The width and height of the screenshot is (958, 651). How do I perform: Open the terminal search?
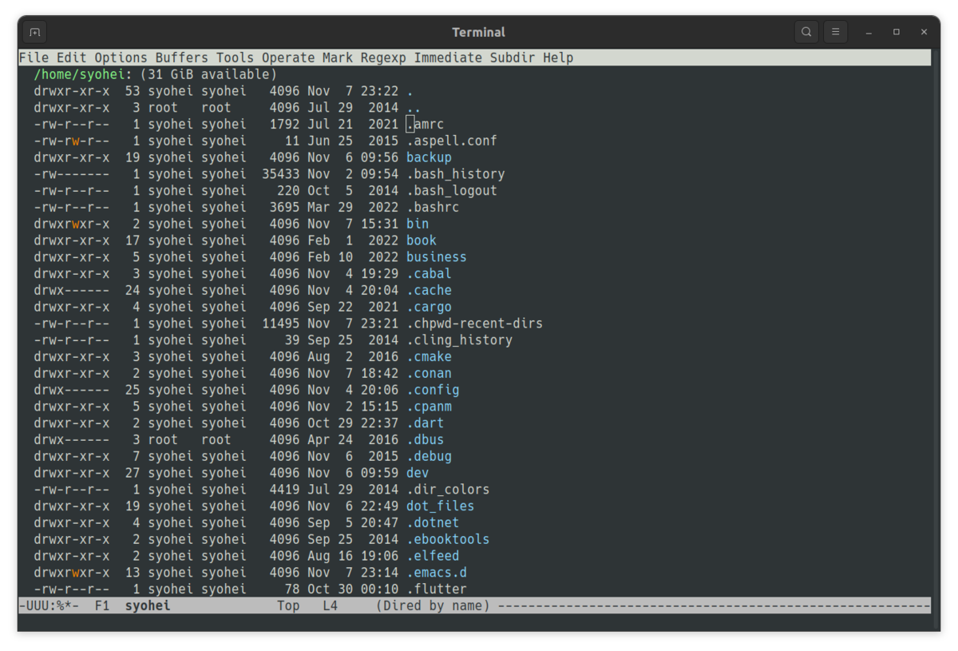pos(806,31)
